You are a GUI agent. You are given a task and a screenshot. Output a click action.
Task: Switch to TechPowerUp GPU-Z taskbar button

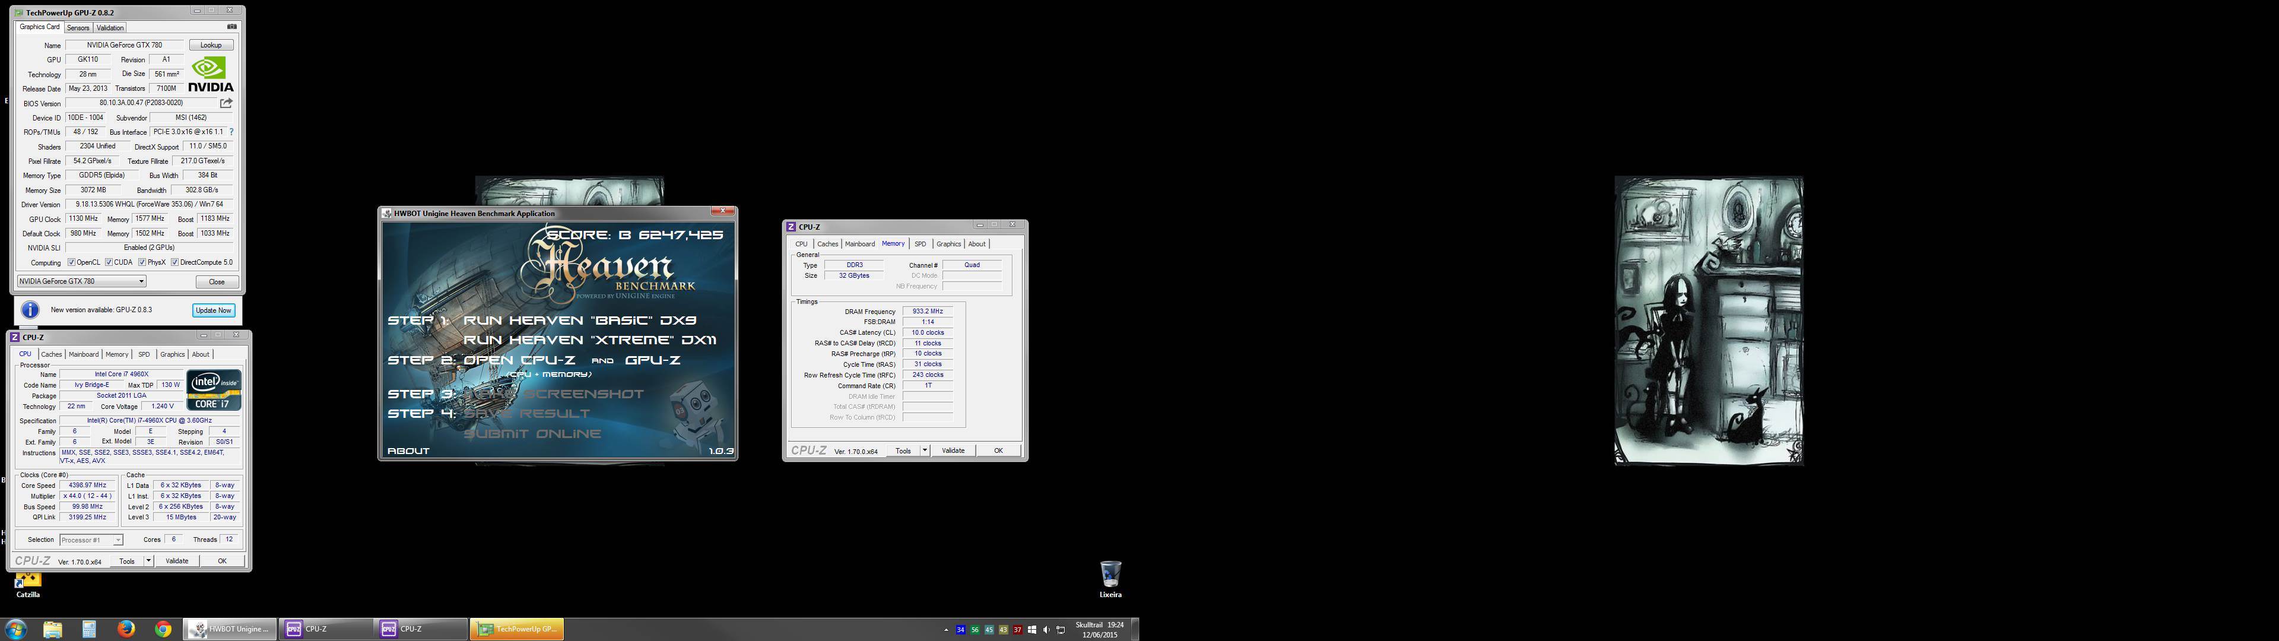pyautogui.click(x=517, y=630)
